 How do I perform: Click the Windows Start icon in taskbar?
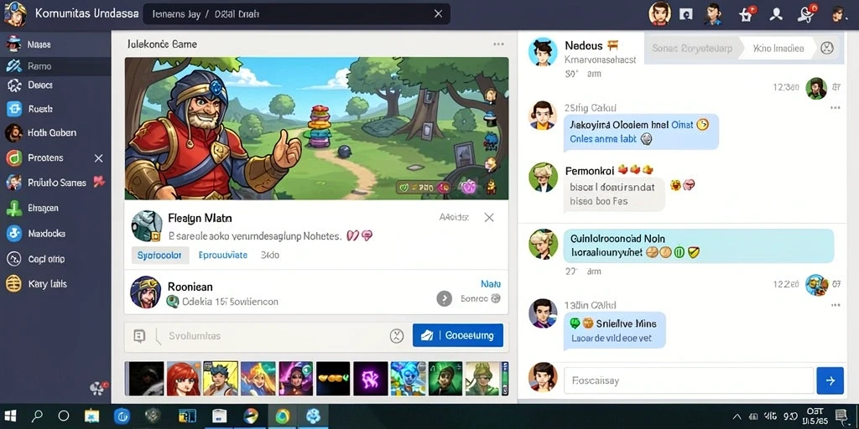click(x=10, y=416)
